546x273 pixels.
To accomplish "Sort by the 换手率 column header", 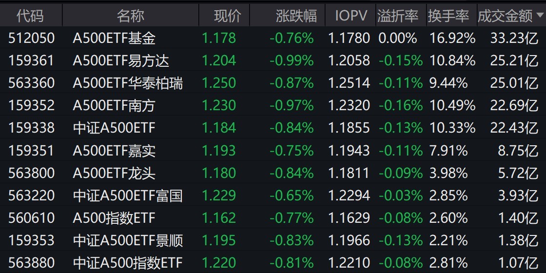I will click(448, 16).
